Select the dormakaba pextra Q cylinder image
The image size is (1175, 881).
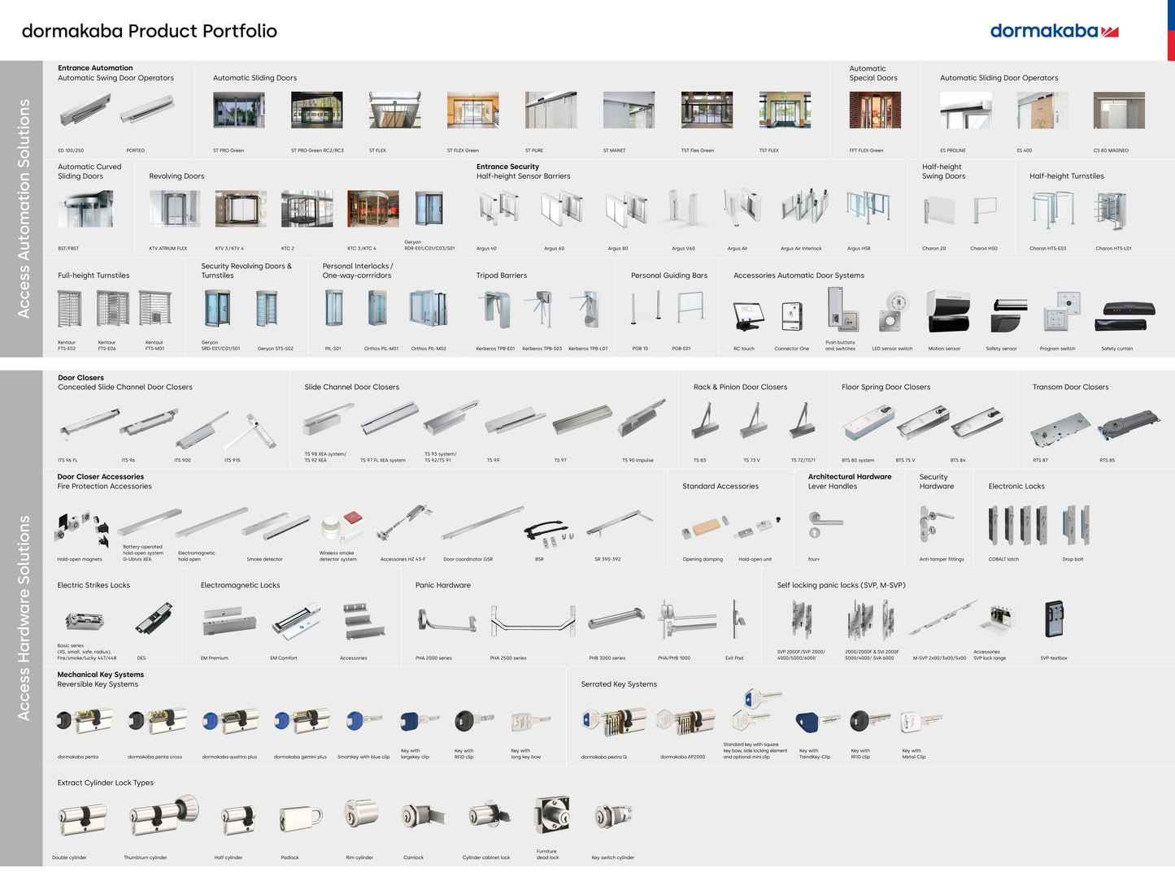tap(614, 721)
